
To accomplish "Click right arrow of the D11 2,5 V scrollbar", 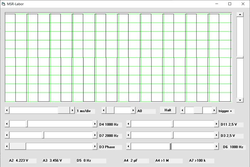I will click(x=216, y=124).
